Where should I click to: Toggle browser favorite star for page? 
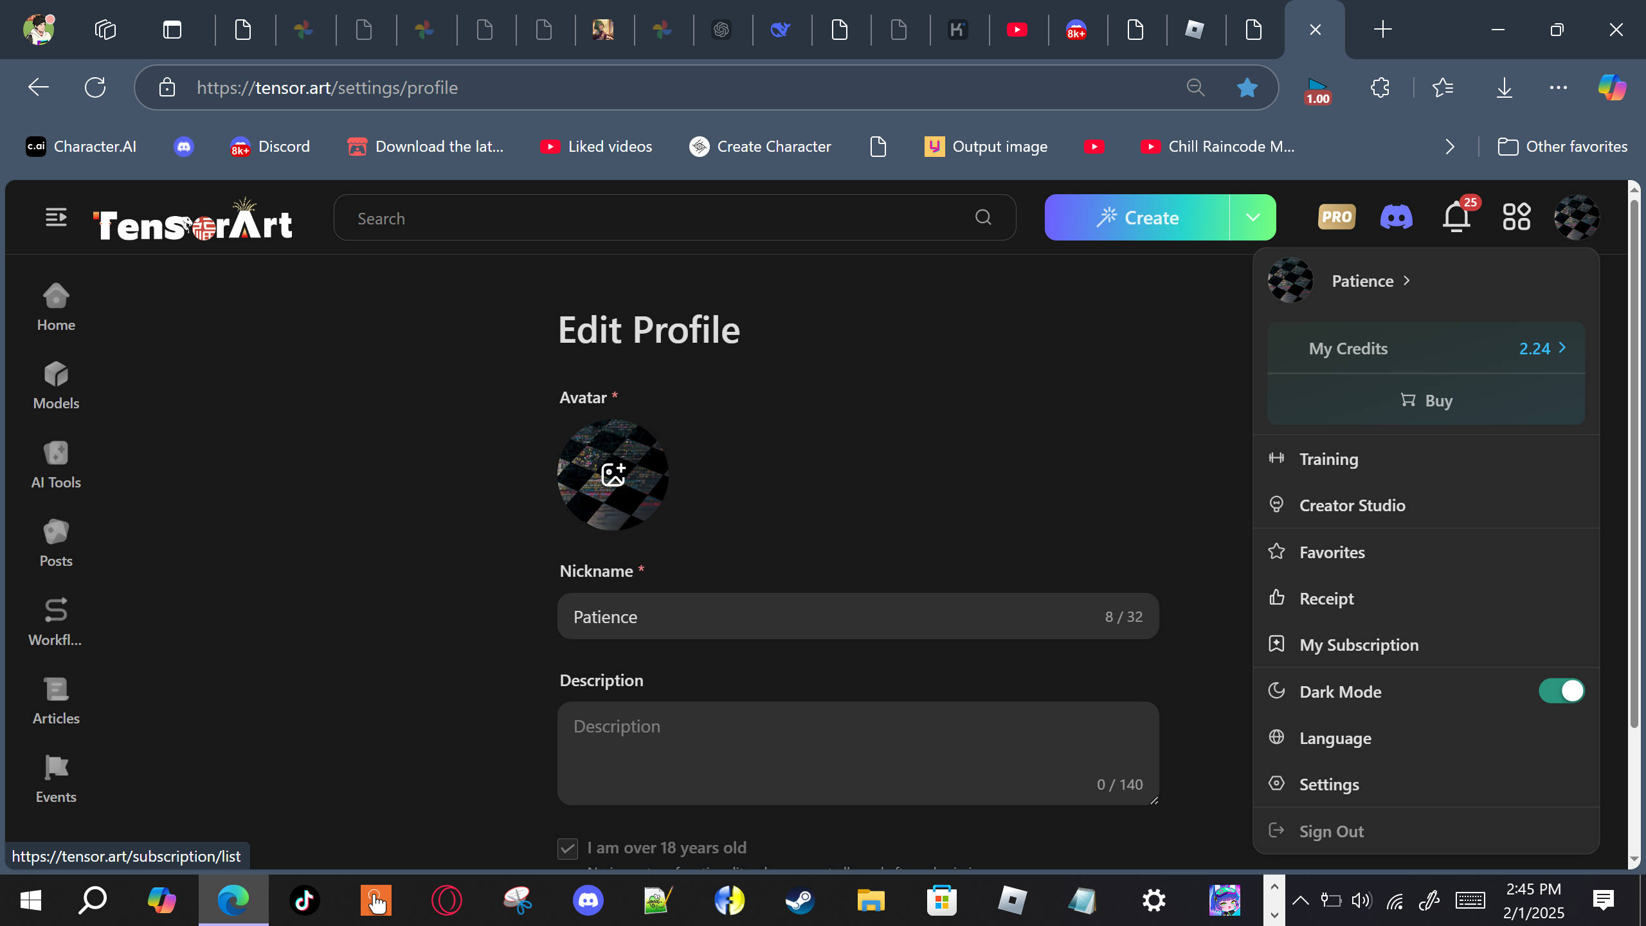click(1247, 87)
